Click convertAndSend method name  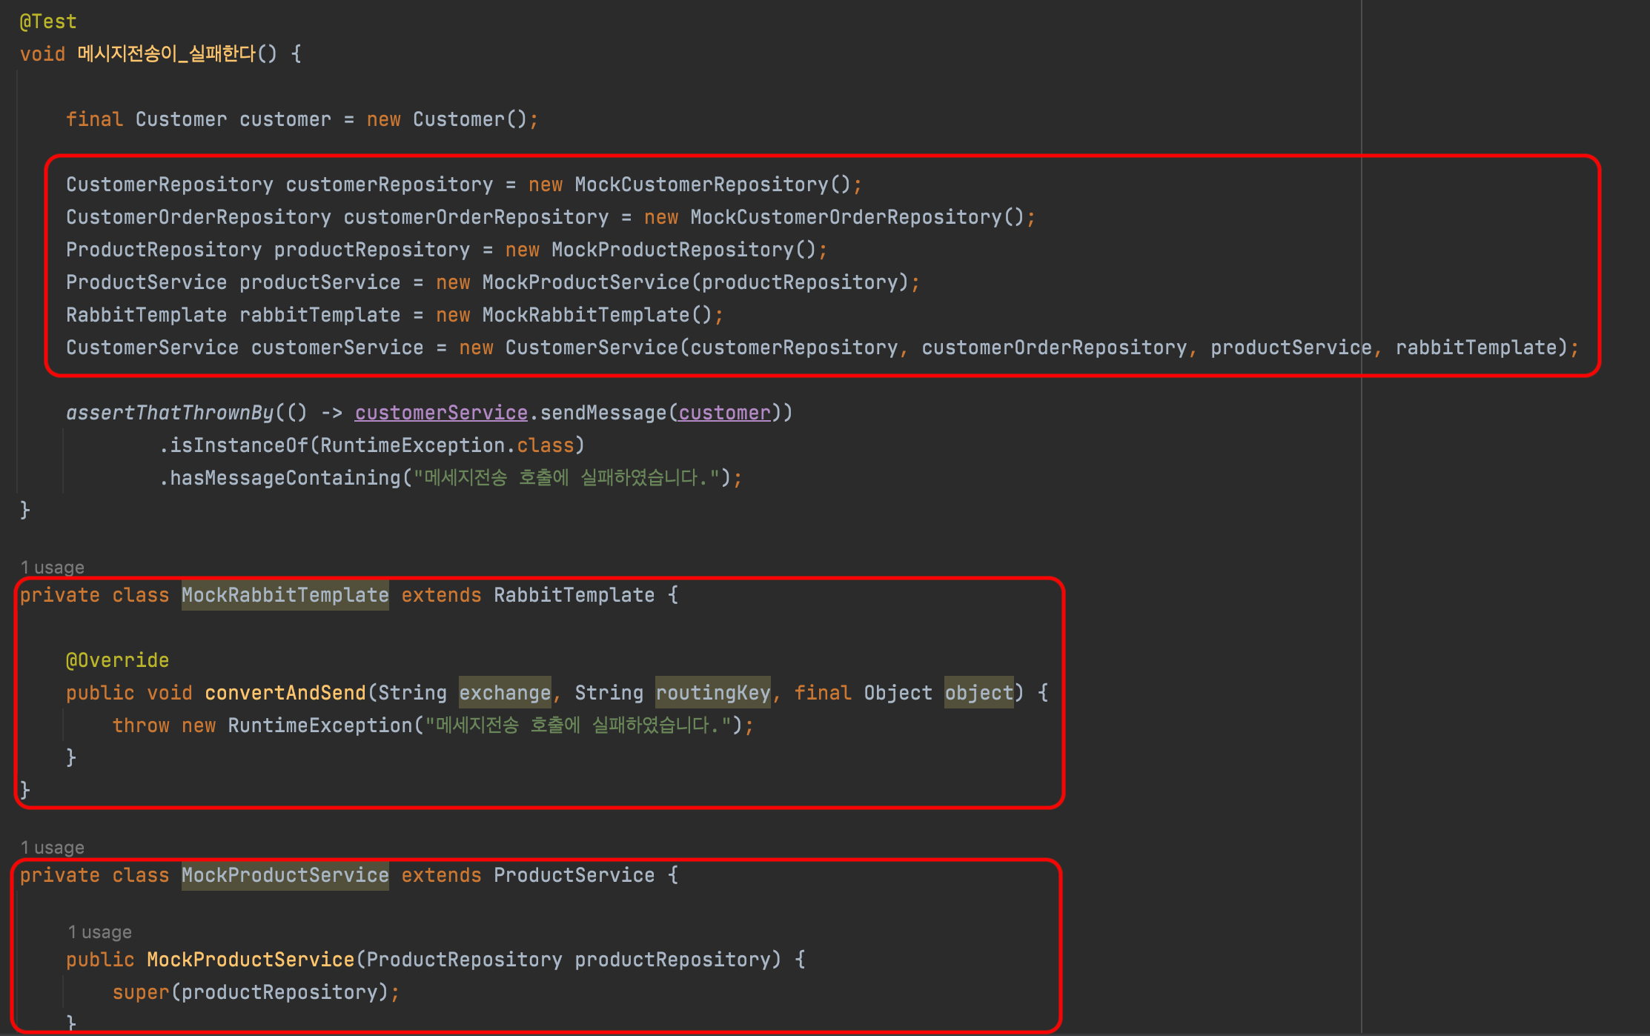click(285, 693)
